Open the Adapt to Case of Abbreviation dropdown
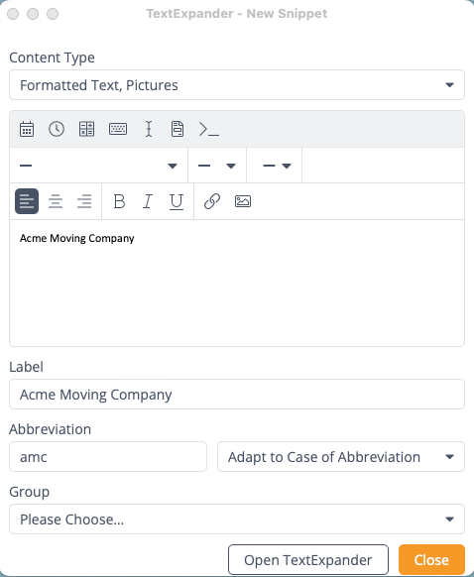This screenshot has height=577, width=474. point(341,457)
